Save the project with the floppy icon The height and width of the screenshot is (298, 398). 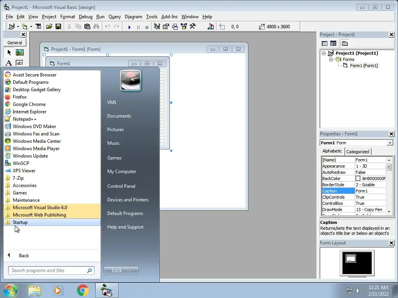coord(58,27)
